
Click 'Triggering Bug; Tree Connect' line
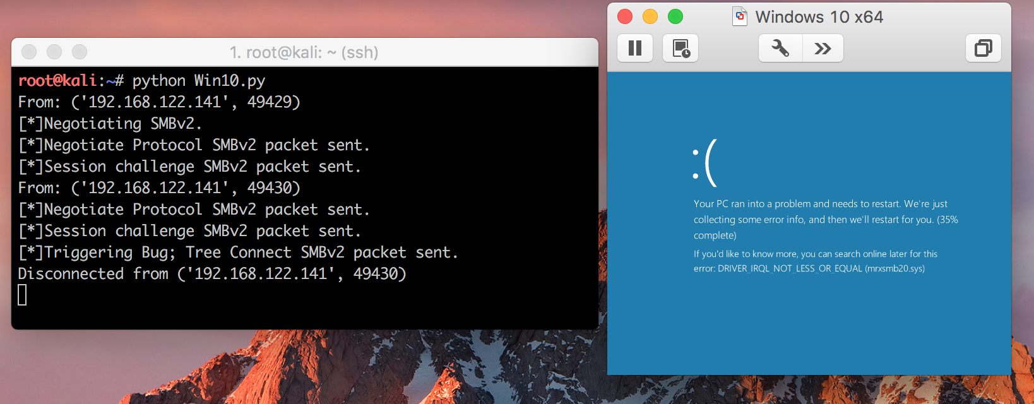point(238,252)
